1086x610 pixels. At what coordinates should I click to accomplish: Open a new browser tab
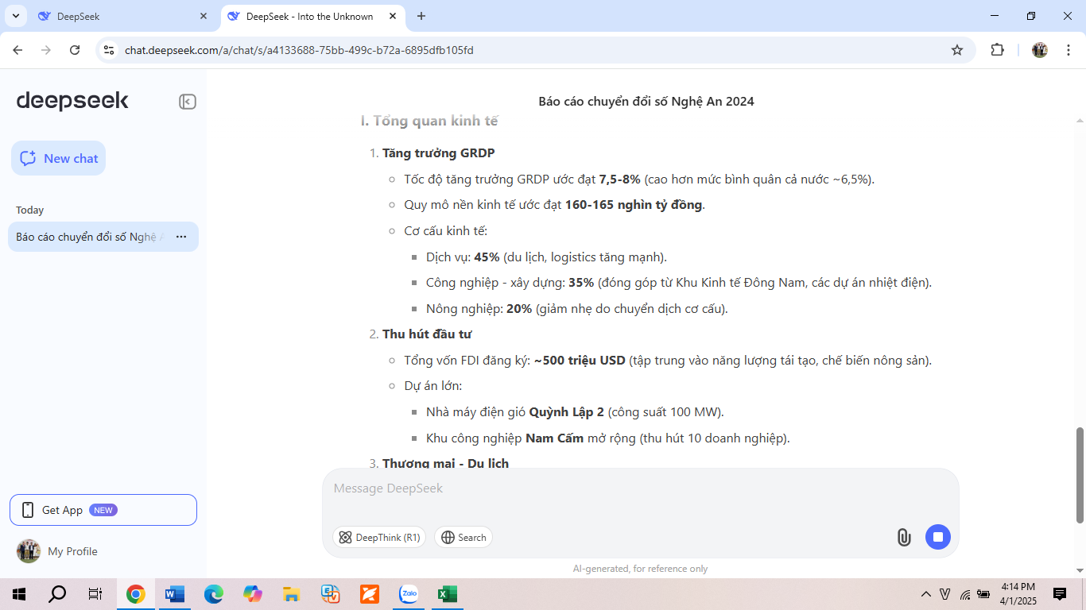[x=421, y=16]
